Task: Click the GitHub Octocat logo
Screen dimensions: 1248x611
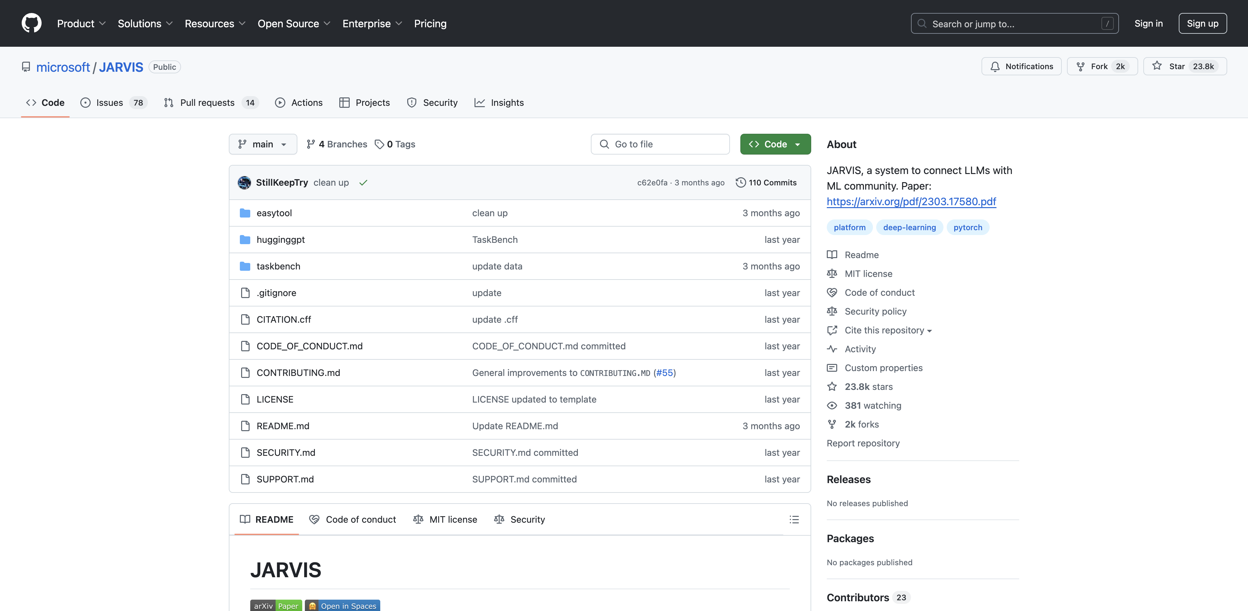Action: [32, 23]
